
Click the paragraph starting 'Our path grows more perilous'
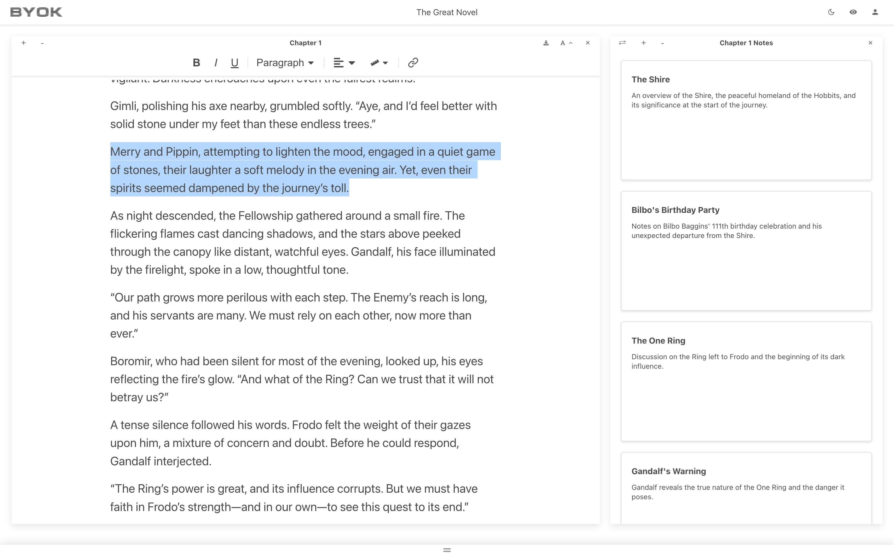tap(299, 315)
